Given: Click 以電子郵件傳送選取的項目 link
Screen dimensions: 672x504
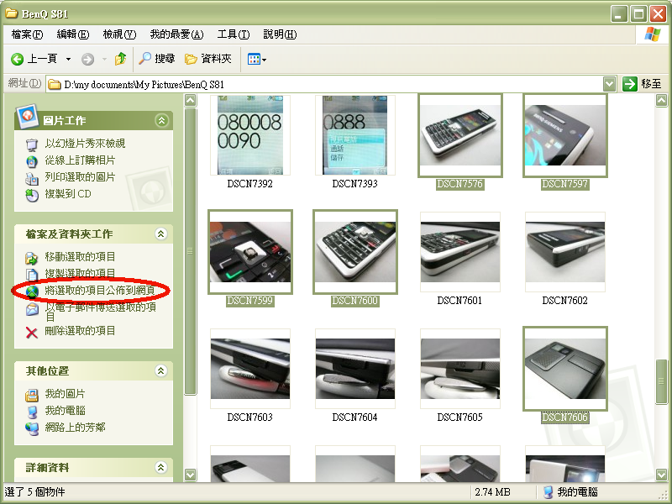Looking at the screenshot, I should pyautogui.click(x=100, y=312).
